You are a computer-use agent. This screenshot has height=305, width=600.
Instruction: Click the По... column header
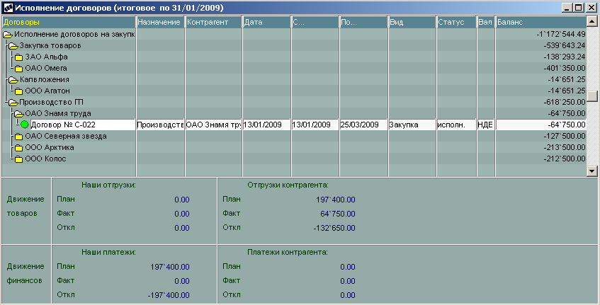(x=363, y=22)
